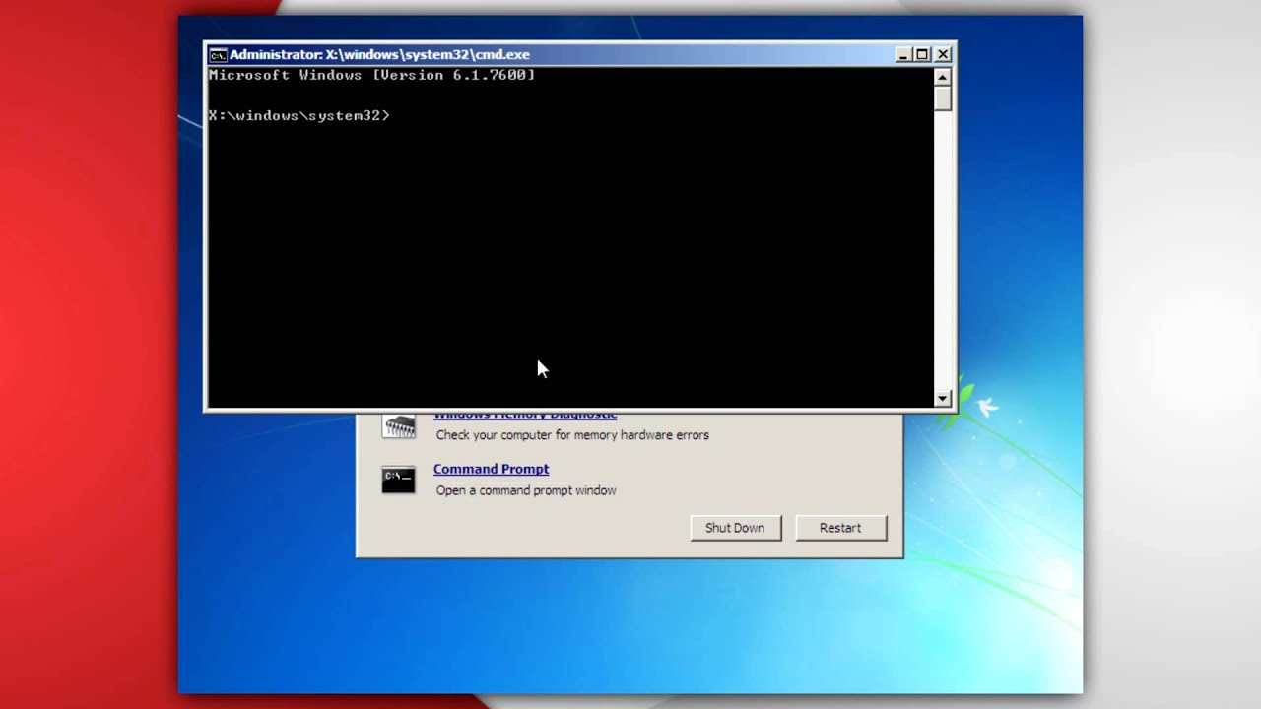Image resolution: width=1261 pixels, height=709 pixels.
Task: Click the cmd scrollbar up arrow
Action: (943, 77)
